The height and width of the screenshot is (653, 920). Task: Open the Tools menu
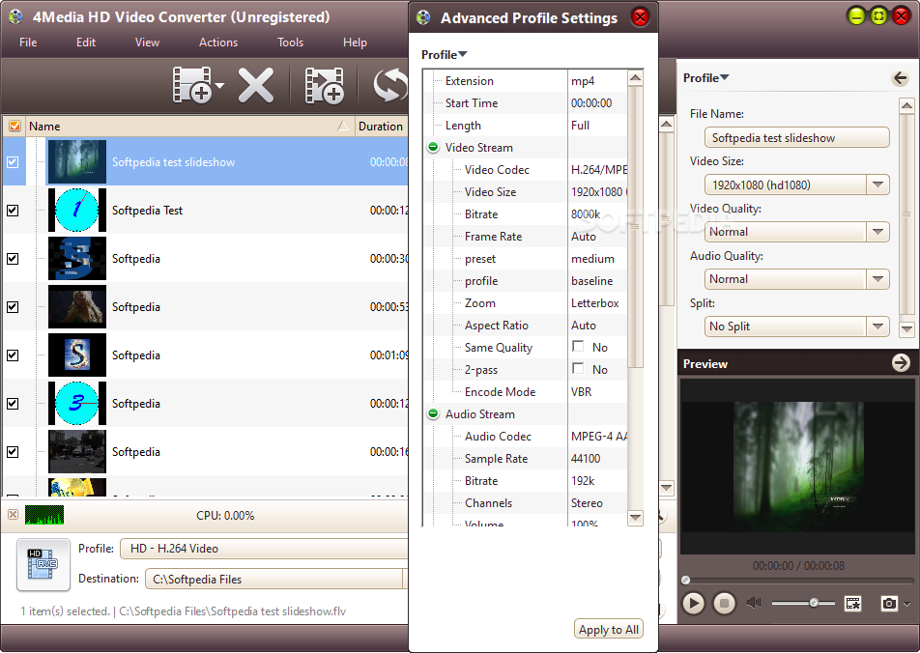point(291,43)
